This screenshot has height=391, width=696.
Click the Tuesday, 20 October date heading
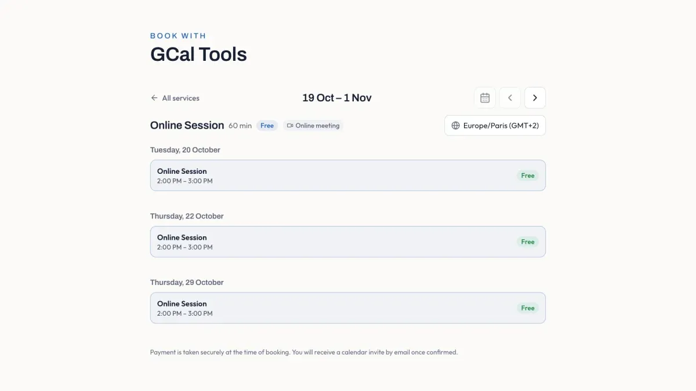[x=185, y=150]
